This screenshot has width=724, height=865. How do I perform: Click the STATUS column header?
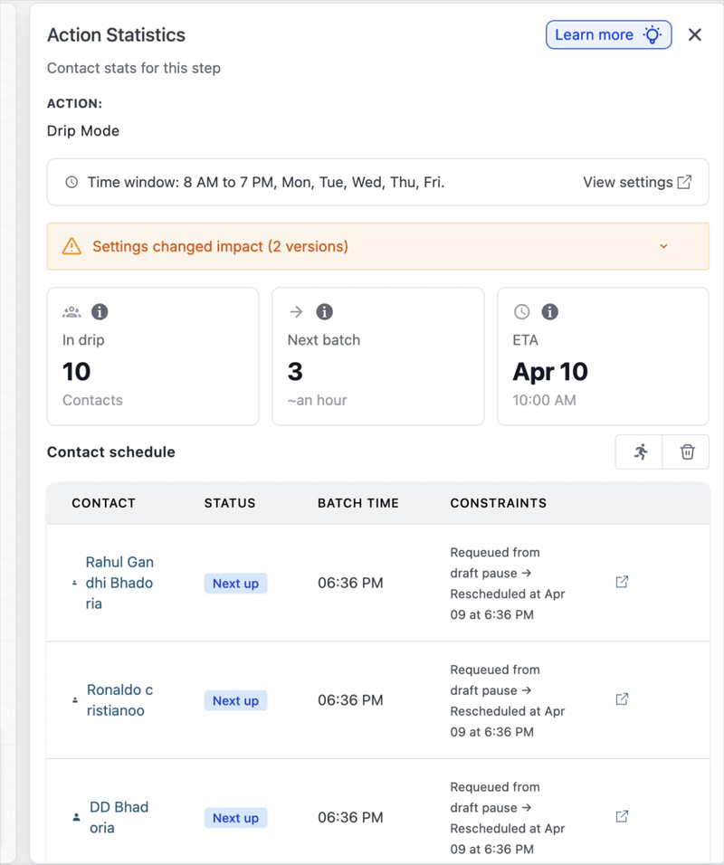coord(230,503)
